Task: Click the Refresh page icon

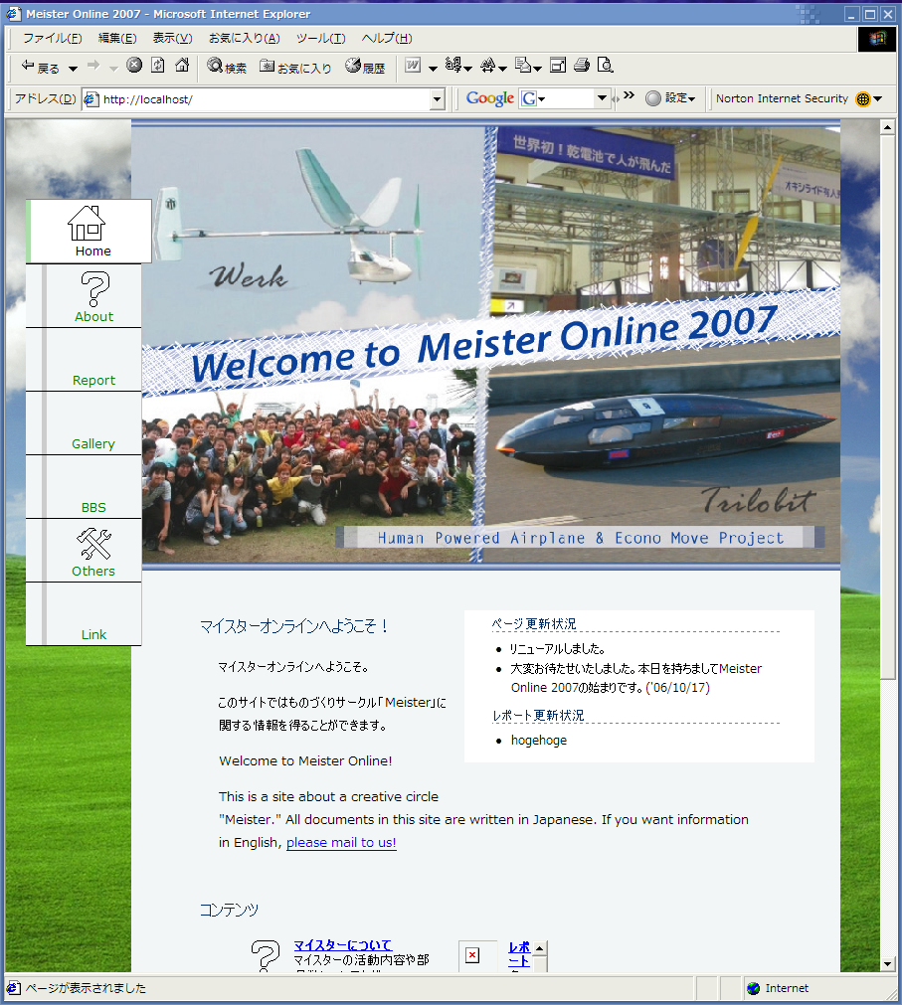Action: coord(158,65)
